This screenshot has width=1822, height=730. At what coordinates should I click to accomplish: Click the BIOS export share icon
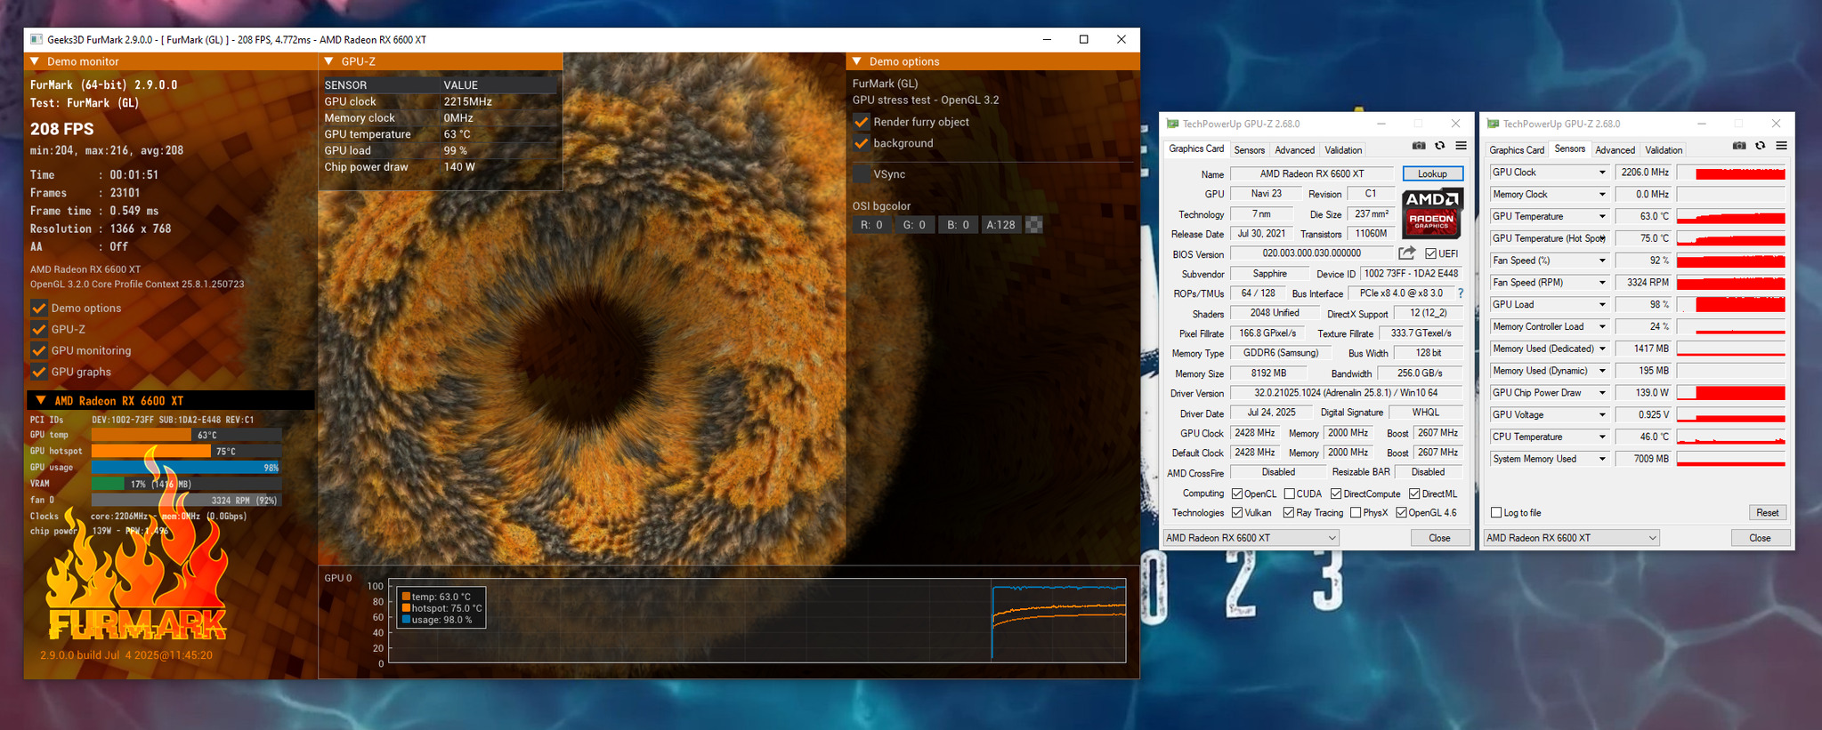pyautogui.click(x=1406, y=253)
